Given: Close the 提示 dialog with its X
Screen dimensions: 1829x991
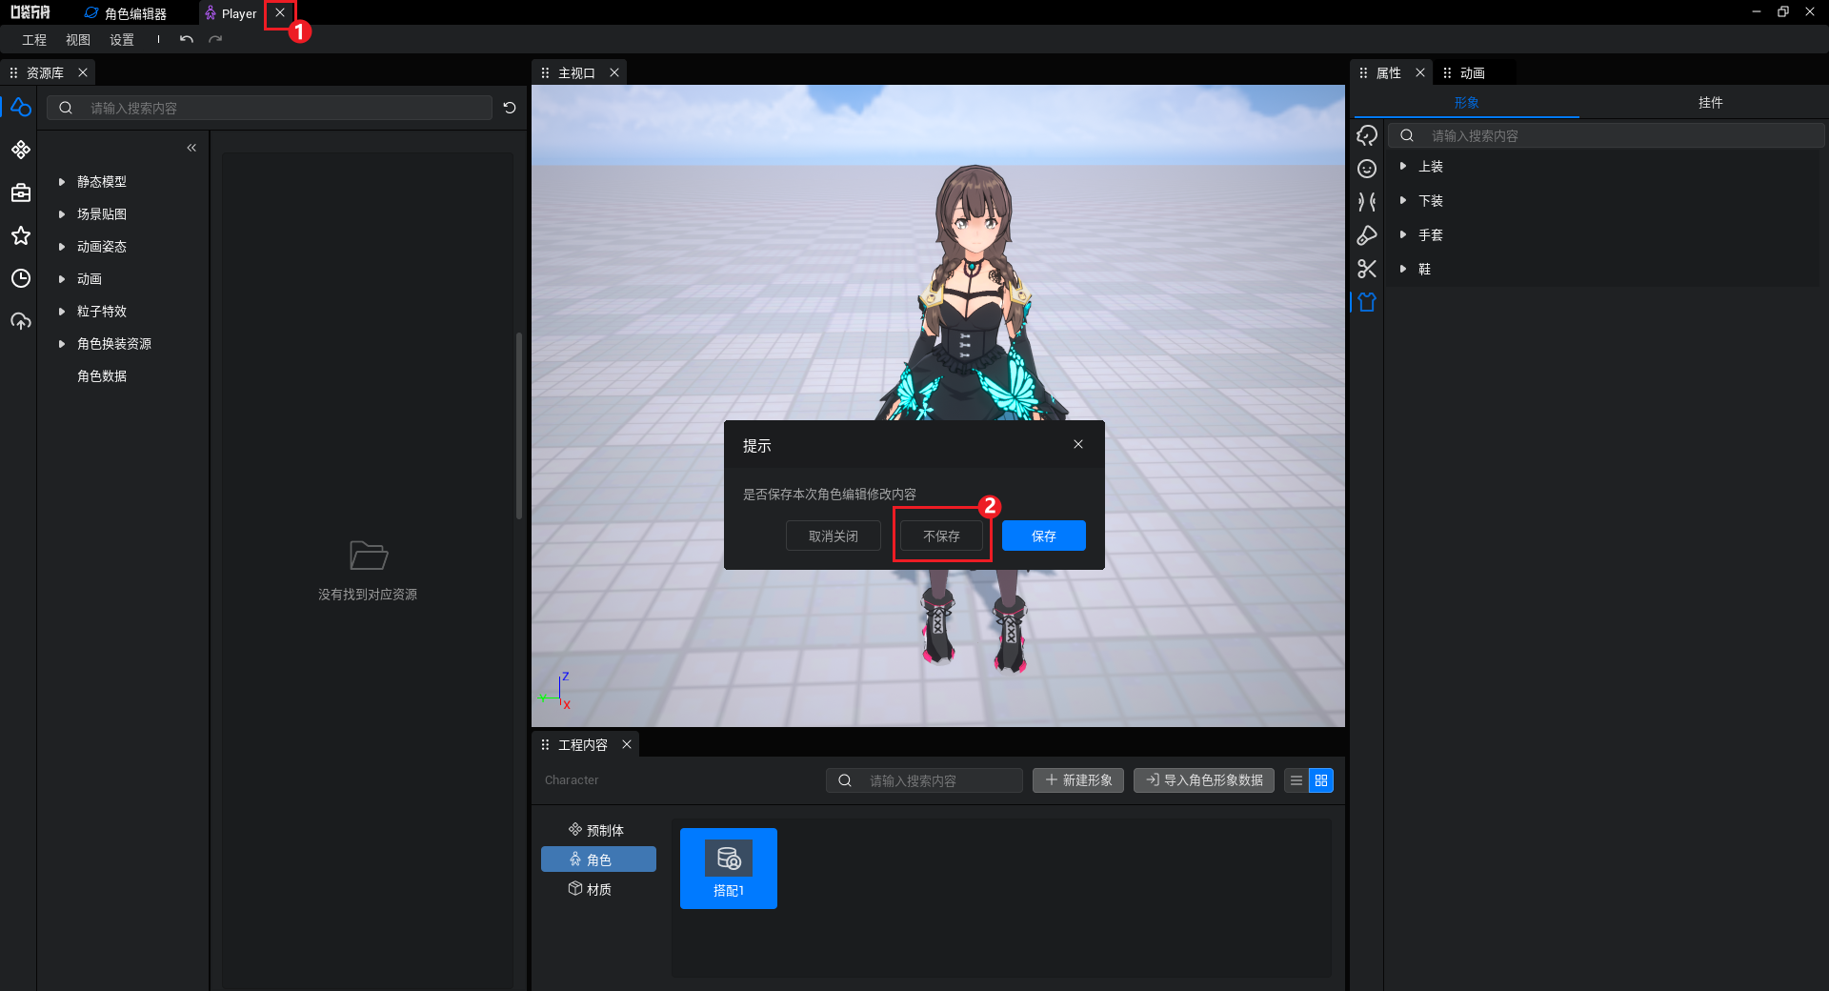Looking at the screenshot, I should pyautogui.click(x=1078, y=444).
